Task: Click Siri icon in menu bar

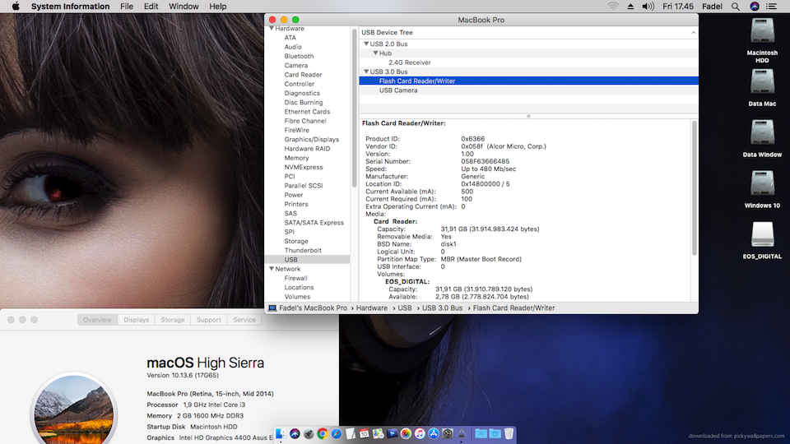Action: click(755, 7)
